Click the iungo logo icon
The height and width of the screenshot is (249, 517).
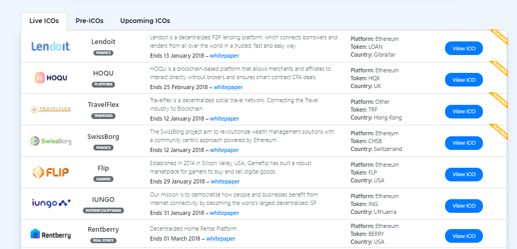pos(50,202)
